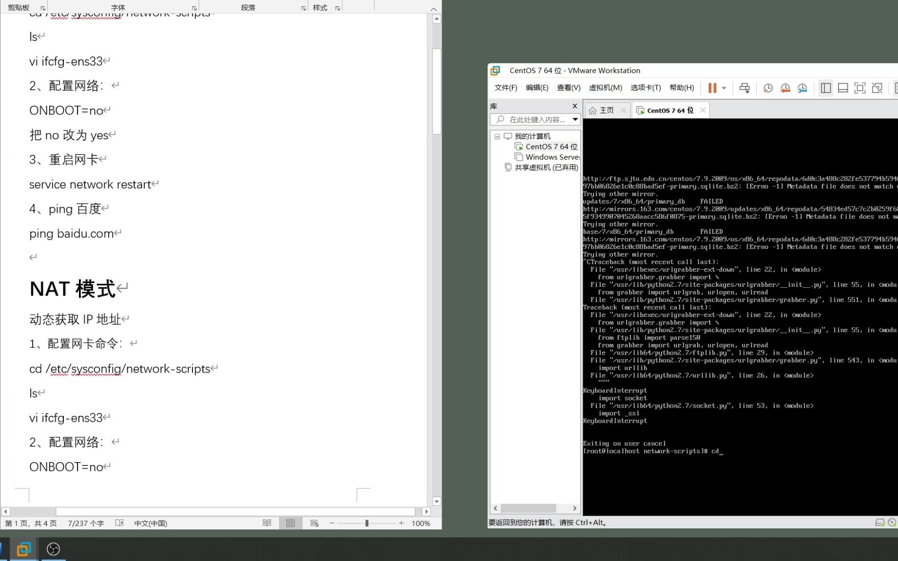Open the snapshot manager in VMware

(802, 88)
